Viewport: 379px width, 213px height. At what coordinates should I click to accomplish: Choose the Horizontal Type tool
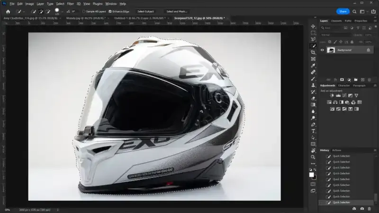click(x=313, y=131)
